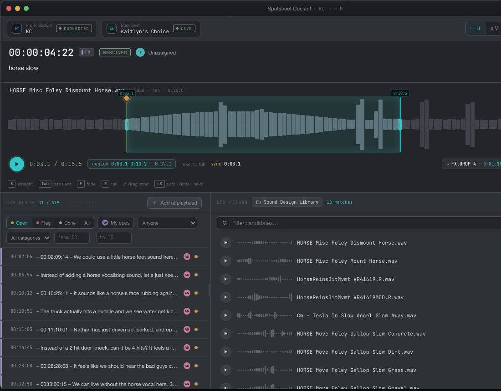Preview HORSE Move Foley Gallop Slow Grass
The width and height of the screenshot is (501, 391).
(x=225, y=370)
